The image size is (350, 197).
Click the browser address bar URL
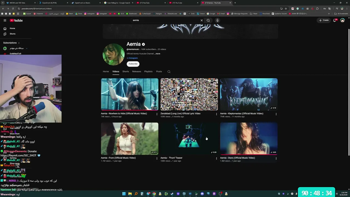pos(37,9)
